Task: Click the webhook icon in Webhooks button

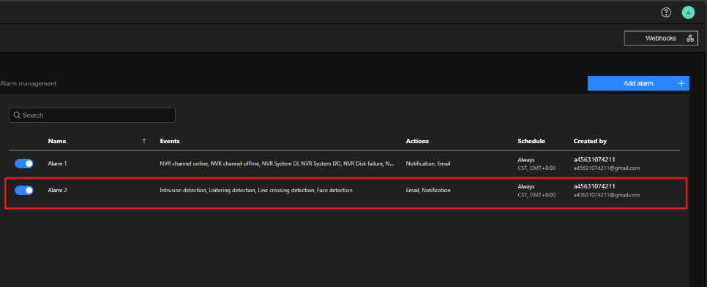Action: pyautogui.click(x=690, y=39)
